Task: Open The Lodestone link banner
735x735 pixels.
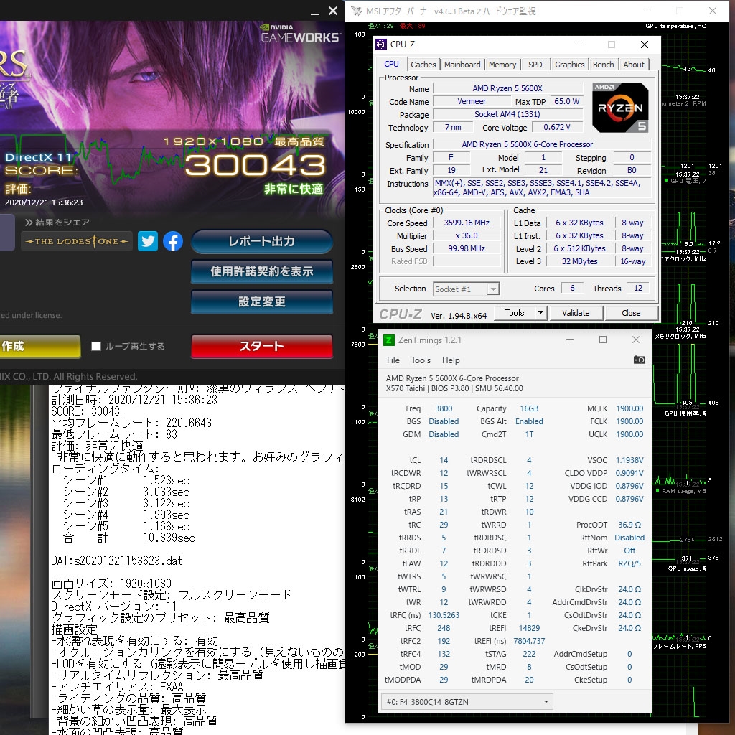Action: coord(77,241)
